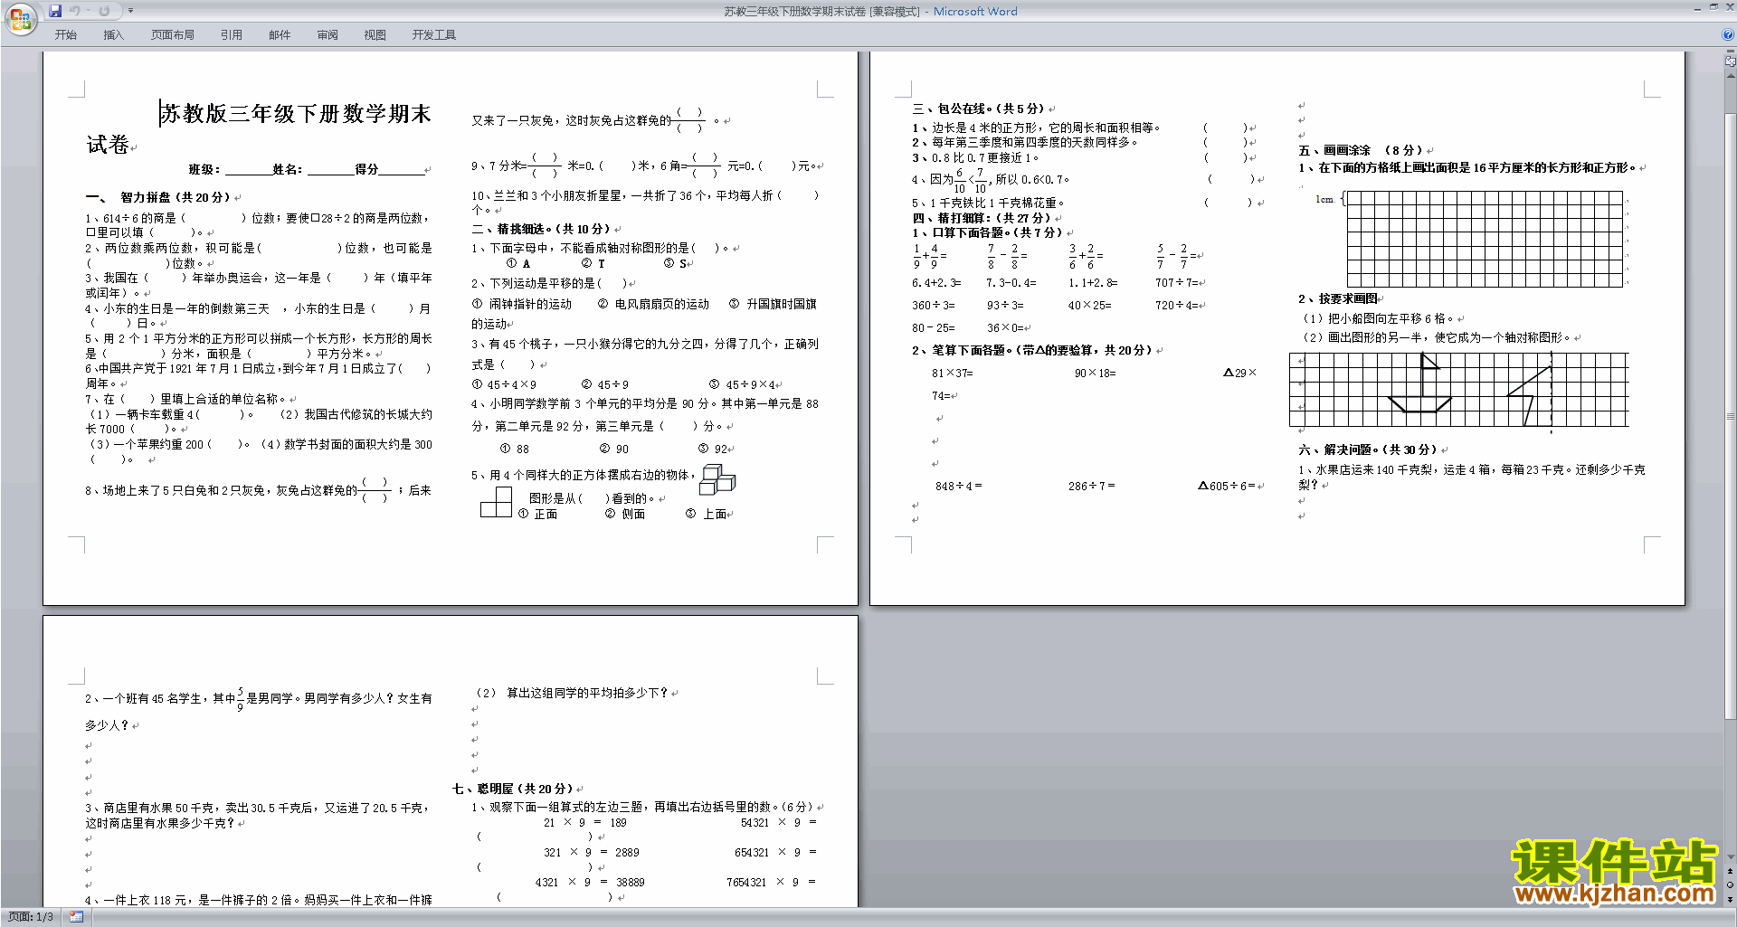
Task: Open the 页面布局 ribbon tab
Action: pos(173,35)
